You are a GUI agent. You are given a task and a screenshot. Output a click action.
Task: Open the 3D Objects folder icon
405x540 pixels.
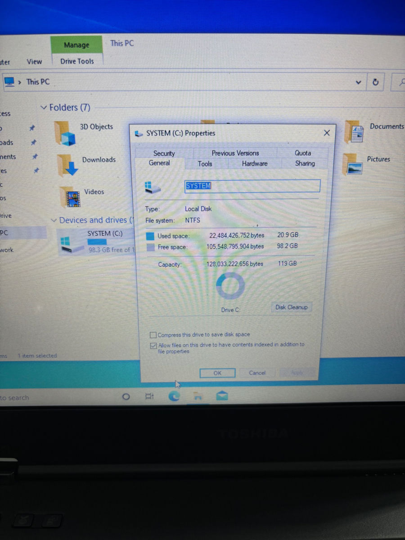point(65,133)
